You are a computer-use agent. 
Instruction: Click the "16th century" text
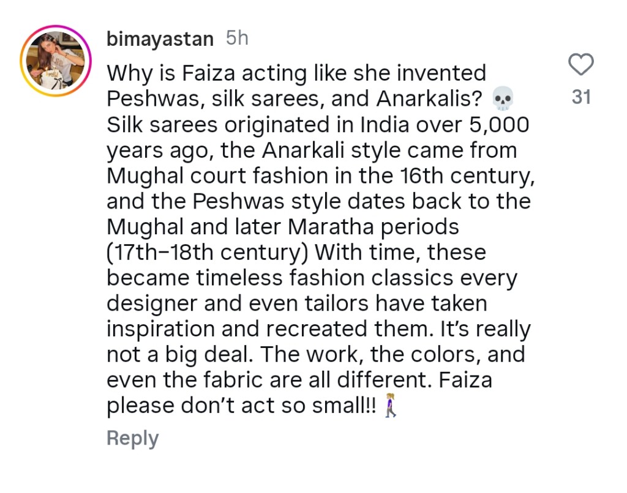[x=464, y=176]
